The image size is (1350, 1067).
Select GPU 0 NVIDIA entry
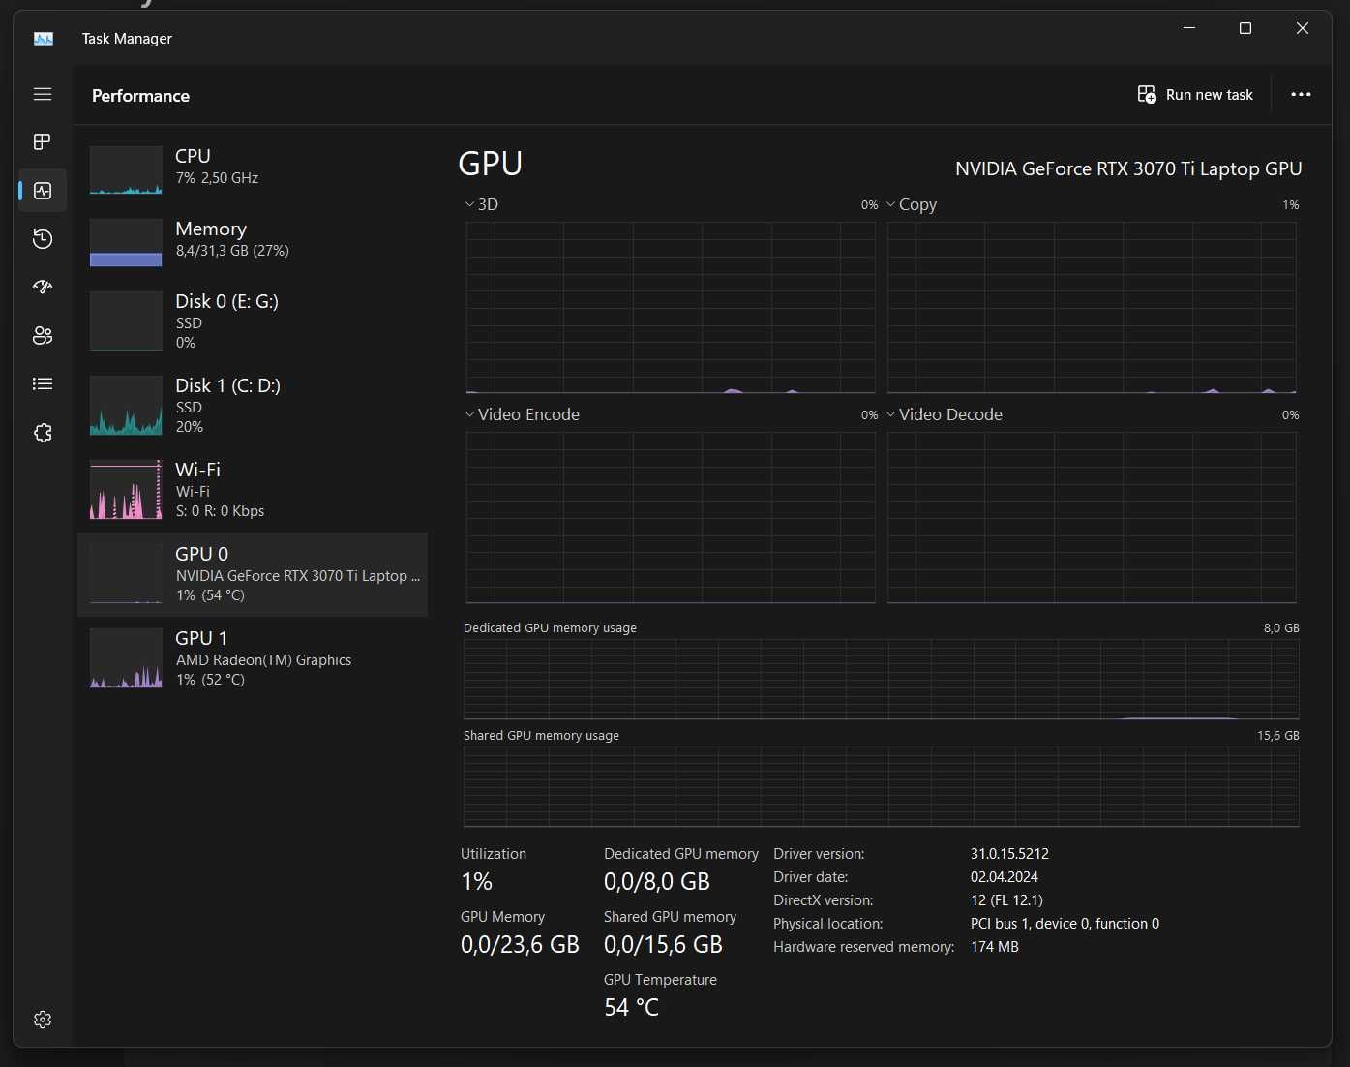pyautogui.click(x=253, y=574)
